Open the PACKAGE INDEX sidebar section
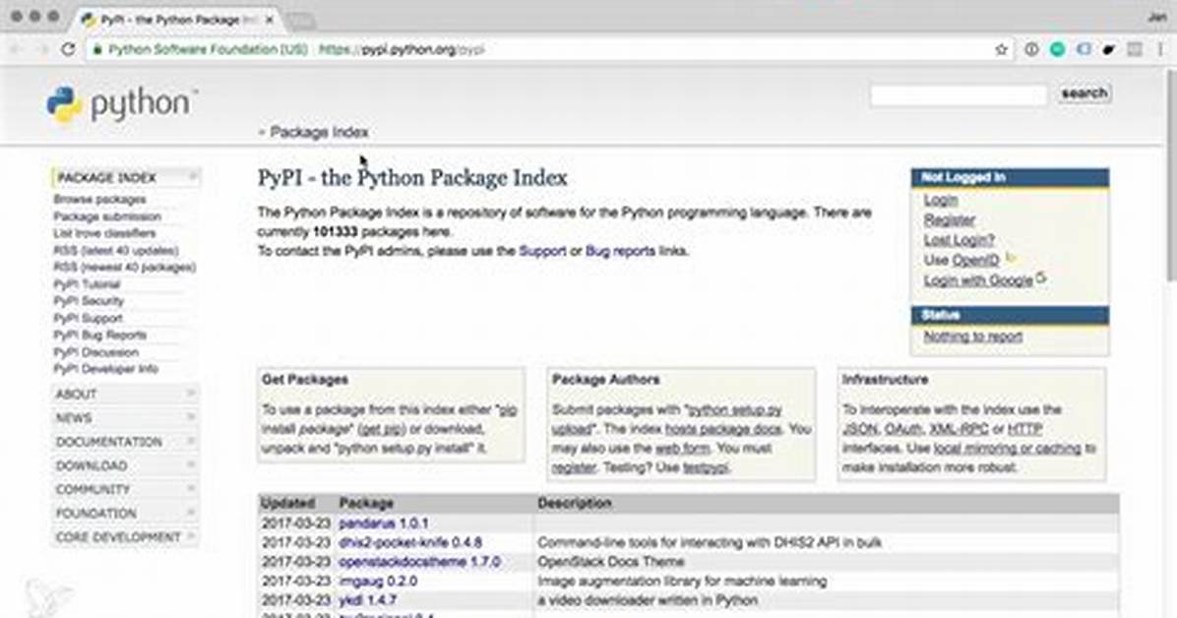 (x=125, y=178)
